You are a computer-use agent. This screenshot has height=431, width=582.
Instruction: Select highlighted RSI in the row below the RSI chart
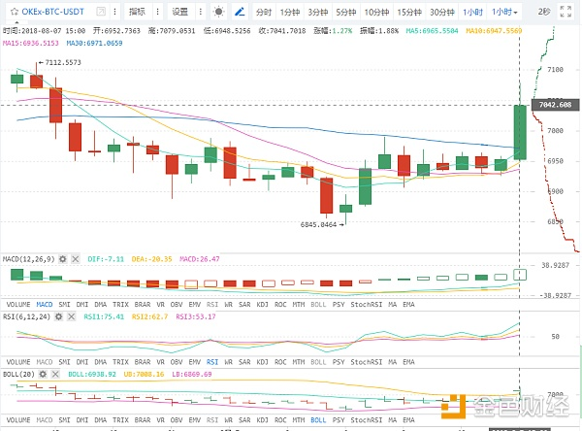coord(212,362)
